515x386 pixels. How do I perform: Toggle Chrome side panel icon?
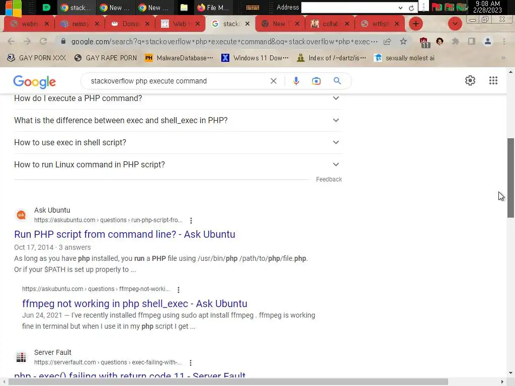click(472, 41)
